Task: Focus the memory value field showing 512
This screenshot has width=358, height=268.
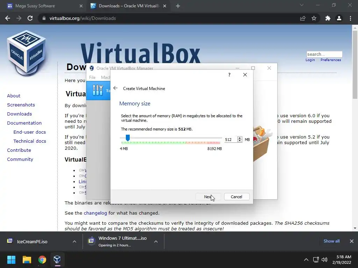Action: [230, 140]
